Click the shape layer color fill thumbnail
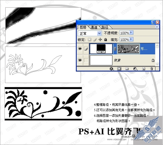The height and width of the screenshot is (145, 163). 101,49
